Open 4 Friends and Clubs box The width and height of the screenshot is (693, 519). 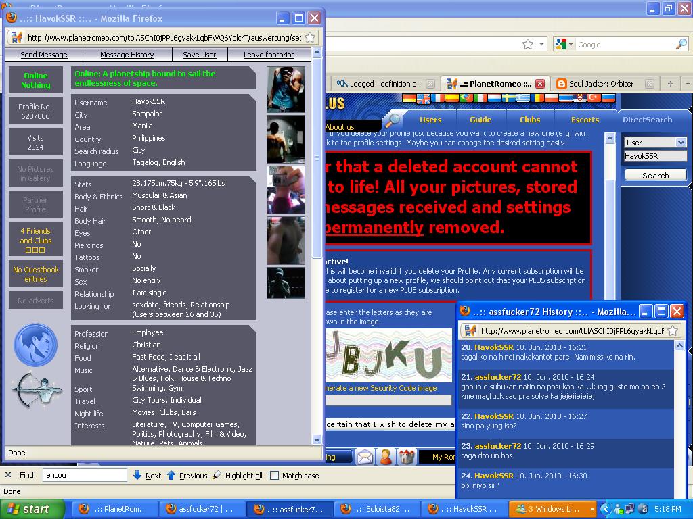pyautogui.click(x=35, y=239)
